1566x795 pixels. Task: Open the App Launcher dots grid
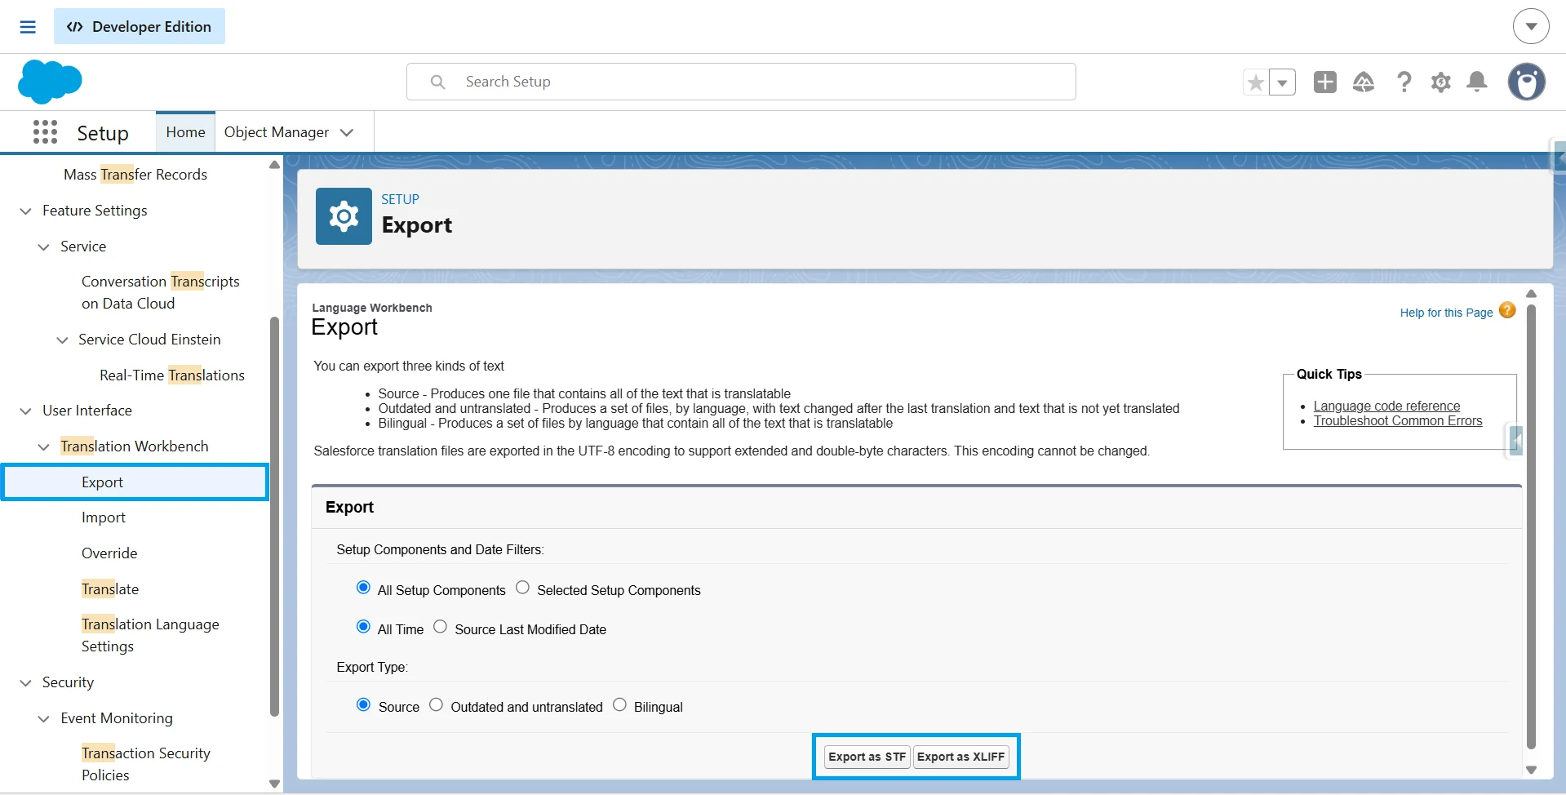45,132
